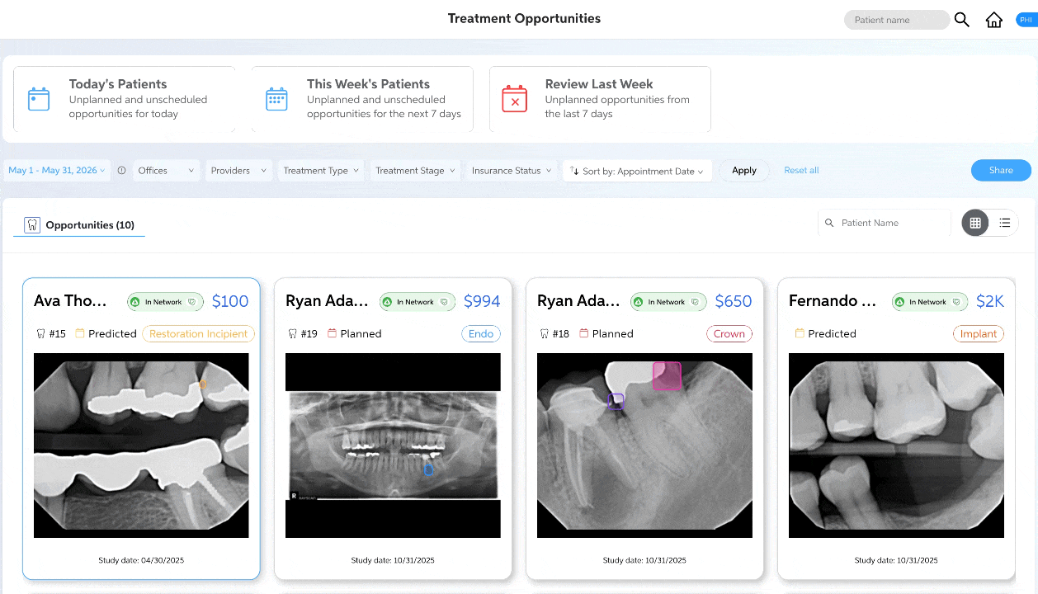Click Predicted calendar icon on Ava card

[x=80, y=334]
